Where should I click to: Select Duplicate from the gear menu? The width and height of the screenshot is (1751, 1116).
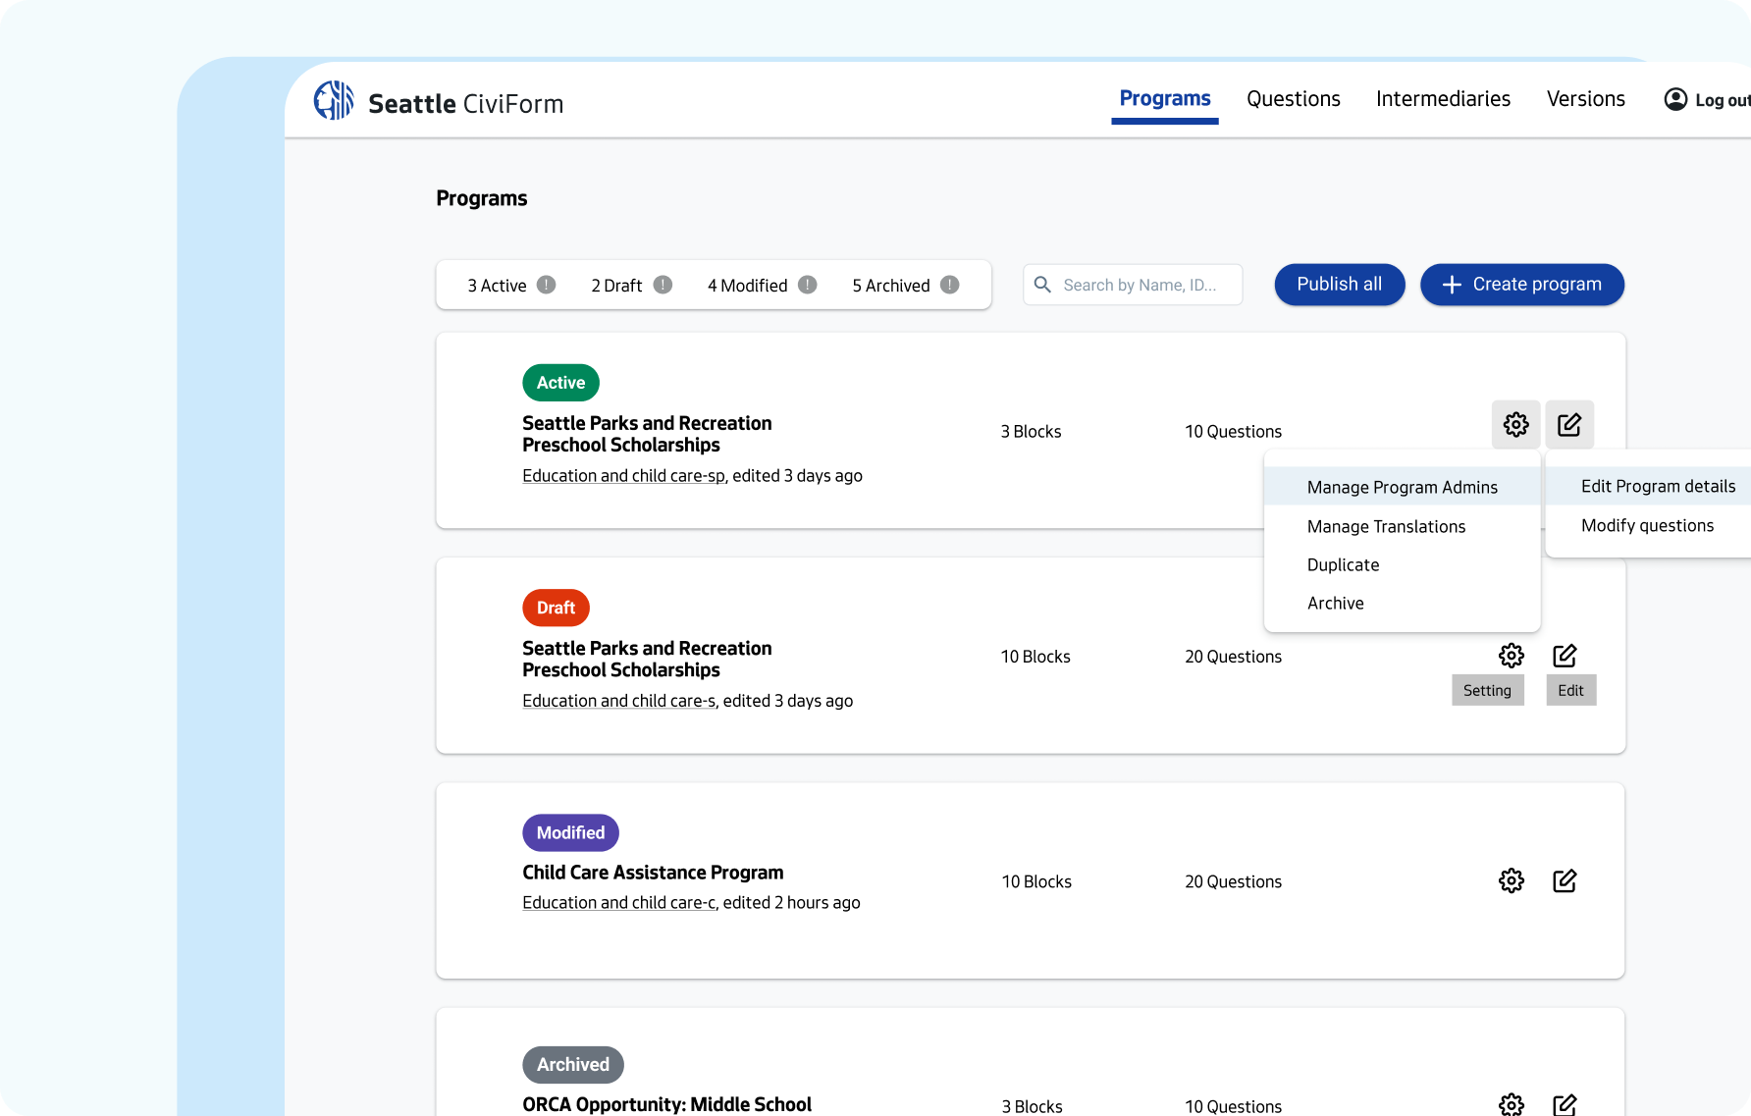click(1343, 564)
